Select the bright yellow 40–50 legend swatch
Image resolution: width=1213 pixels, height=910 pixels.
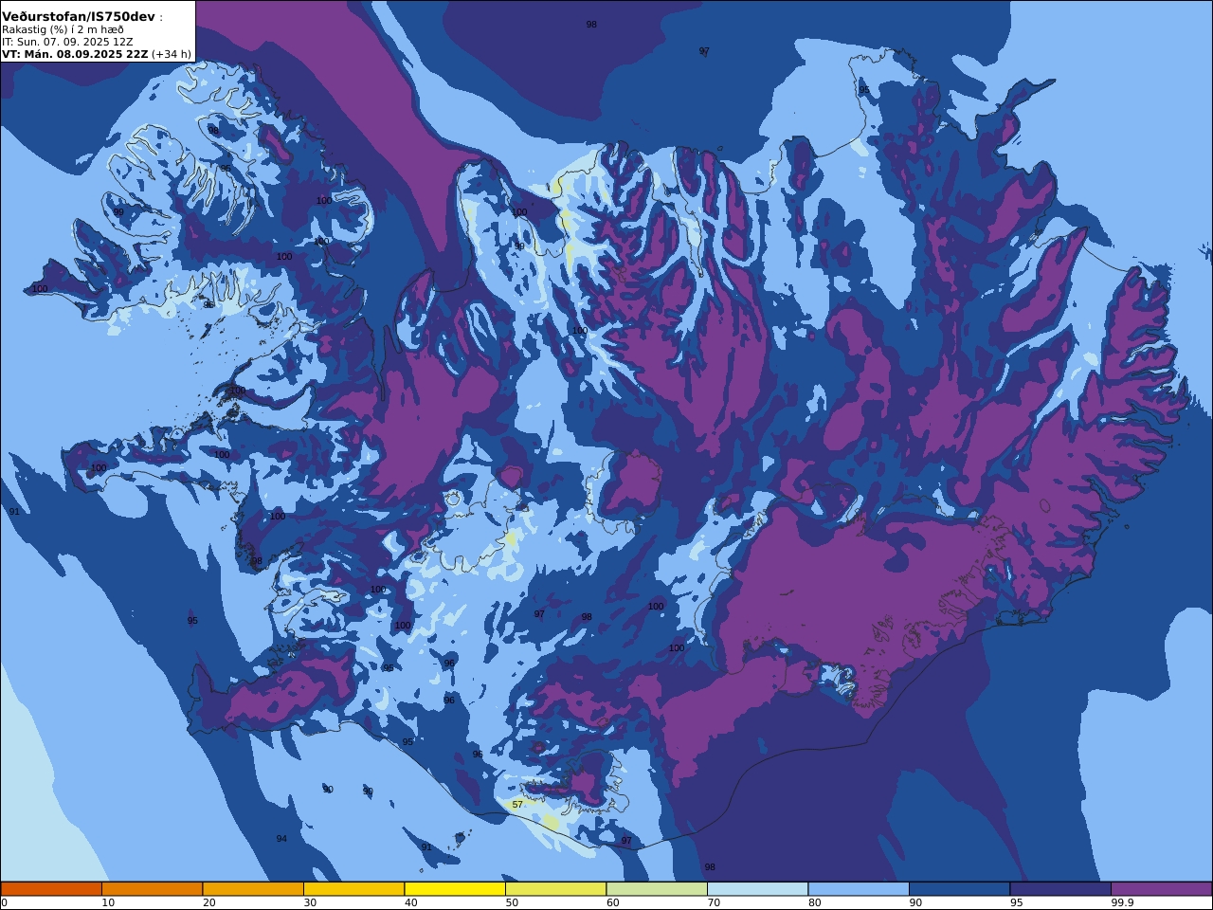(x=455, y=889)
